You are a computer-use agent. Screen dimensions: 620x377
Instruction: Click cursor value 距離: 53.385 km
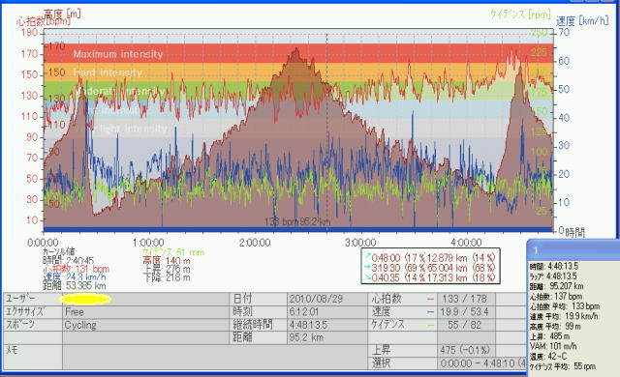pos(75,285)
